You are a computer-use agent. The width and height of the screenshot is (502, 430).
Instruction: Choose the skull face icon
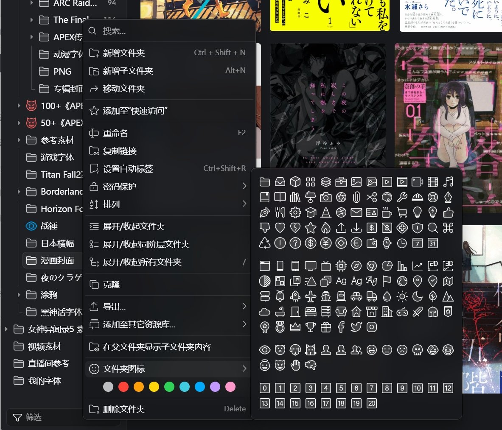click(418, 350)
